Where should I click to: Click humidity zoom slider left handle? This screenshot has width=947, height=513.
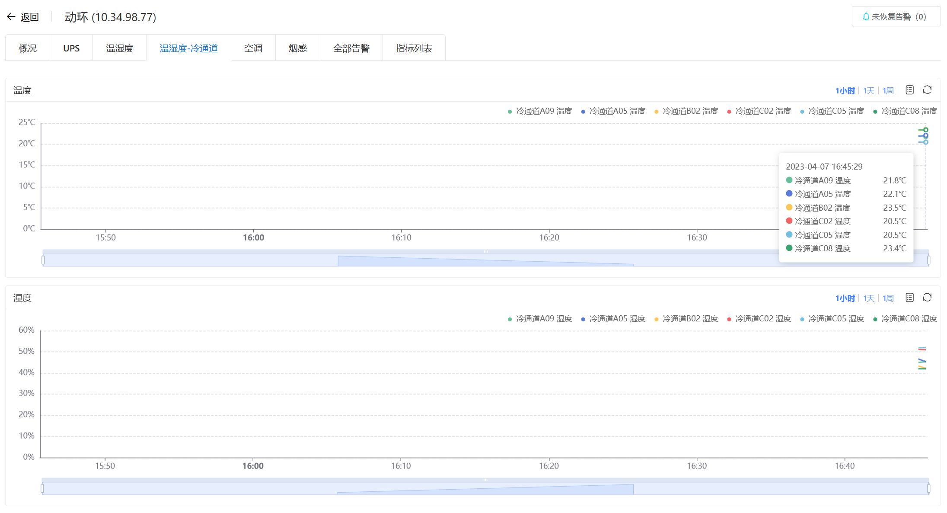pos(42,488)
